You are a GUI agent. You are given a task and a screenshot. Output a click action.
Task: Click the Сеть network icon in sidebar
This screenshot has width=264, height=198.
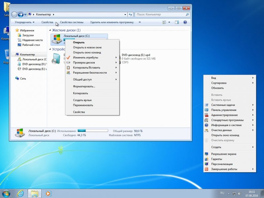[x=17, y=79]
